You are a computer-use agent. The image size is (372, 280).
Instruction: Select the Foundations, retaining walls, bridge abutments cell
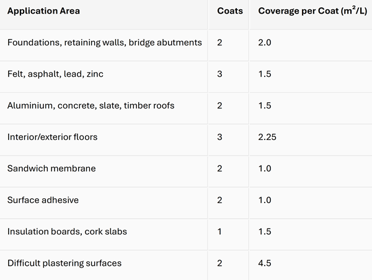pyautogui.click(x=105, y=43)
